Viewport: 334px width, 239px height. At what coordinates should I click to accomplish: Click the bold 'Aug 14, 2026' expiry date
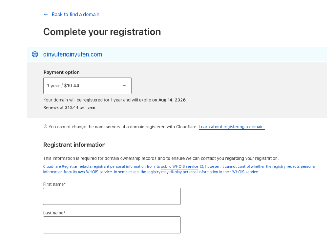pyautogui.click(x=172, y=100)
